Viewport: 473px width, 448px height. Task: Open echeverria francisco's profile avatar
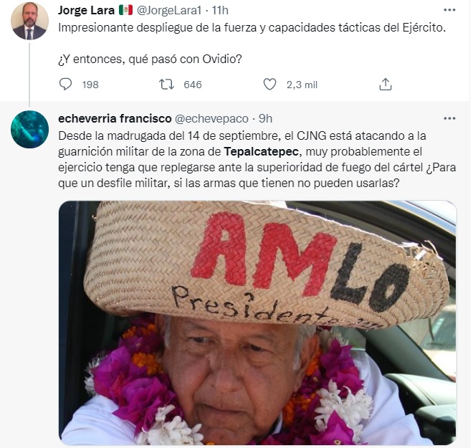pos(29,129)
